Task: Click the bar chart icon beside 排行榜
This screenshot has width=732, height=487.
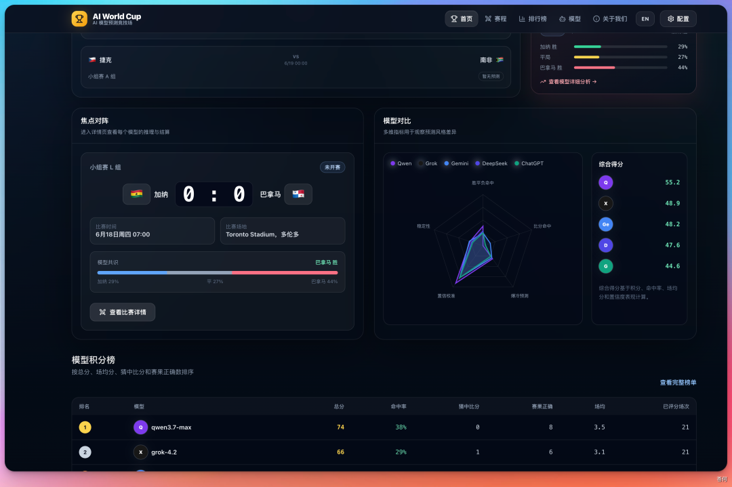Action: coord(522,19)
